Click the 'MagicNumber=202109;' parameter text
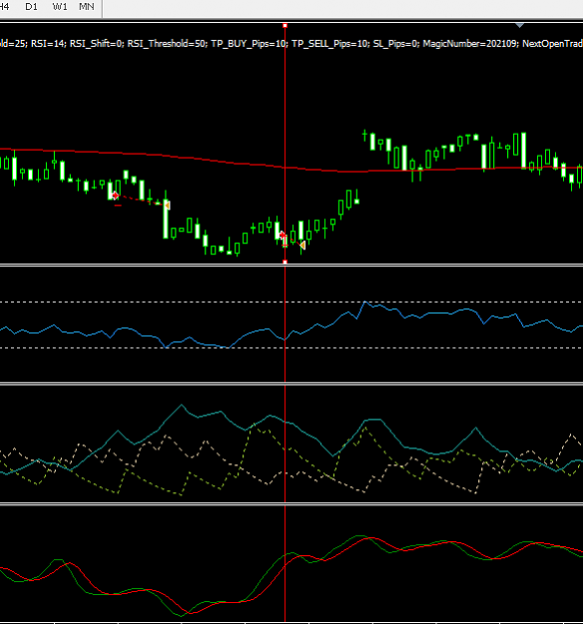This screenshot has height=624, width=583. (x=470, y=44)
